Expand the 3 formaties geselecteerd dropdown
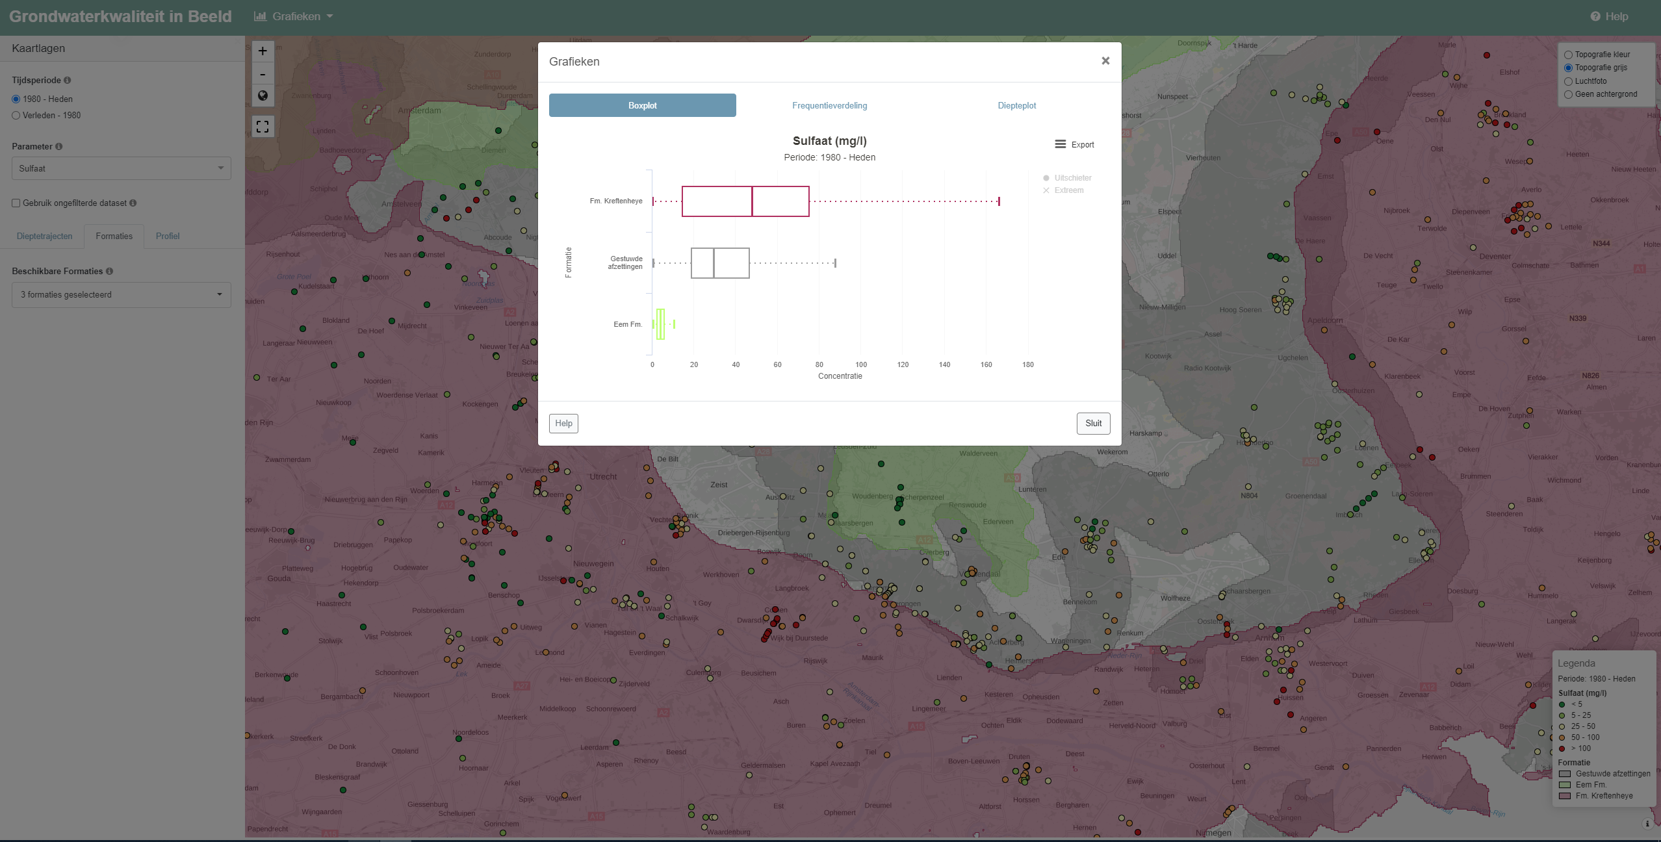This screenshot has height=842, width=1661. (122, 295)
